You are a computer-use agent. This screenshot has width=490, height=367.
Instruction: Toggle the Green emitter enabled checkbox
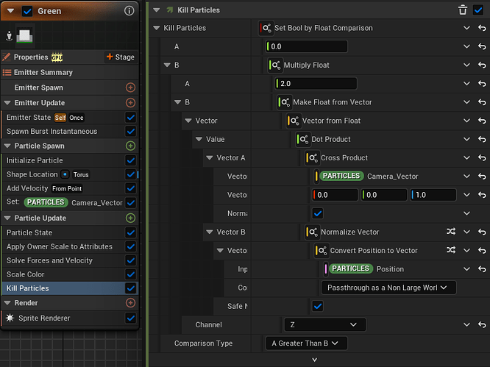point(27,11)
